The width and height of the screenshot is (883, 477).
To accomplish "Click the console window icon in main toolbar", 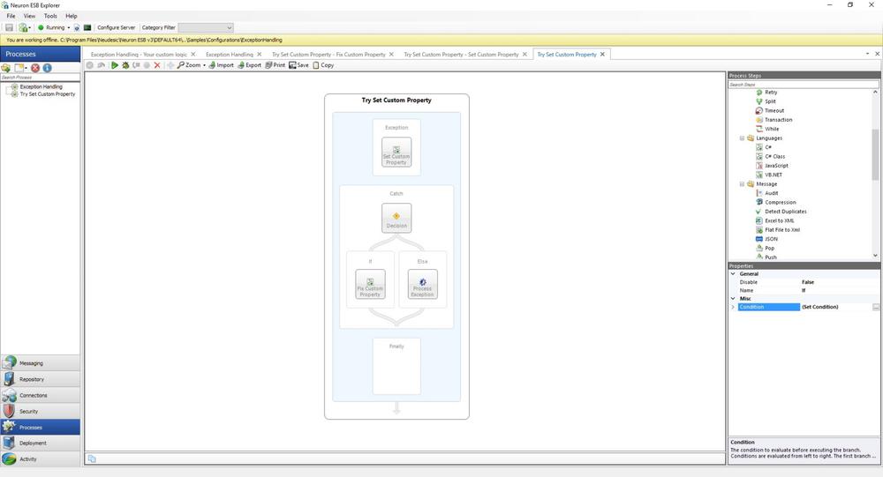I will coord(87,27).
